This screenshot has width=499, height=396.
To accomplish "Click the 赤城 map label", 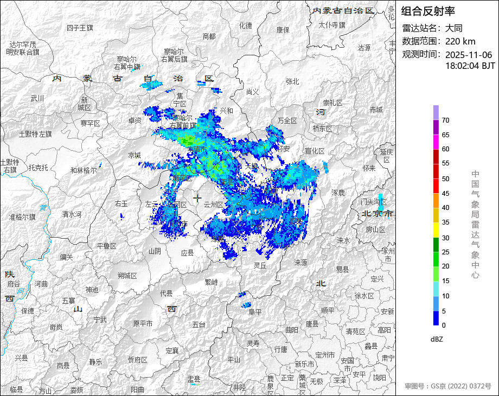I will click(x=376, y=110).
